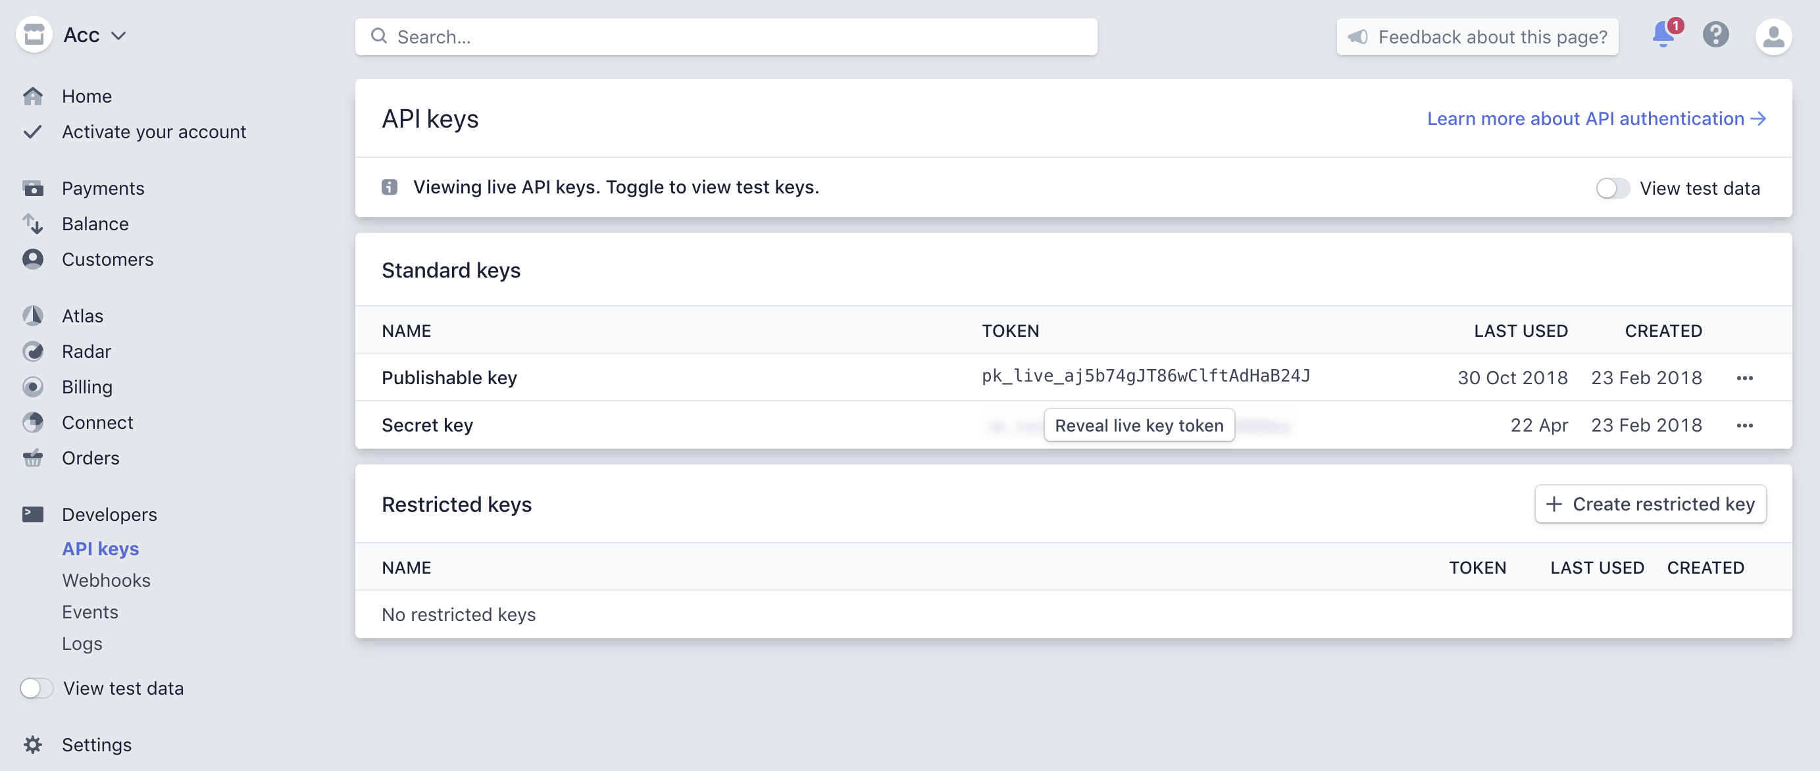Expand the Acc account switcher

[93, 35]
